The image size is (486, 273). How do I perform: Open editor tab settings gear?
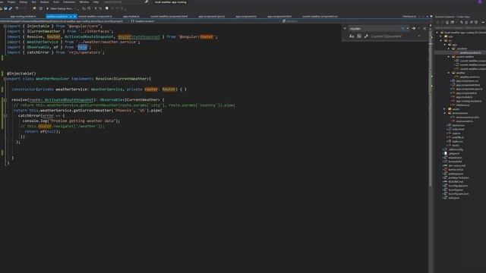(x=431, y=17)
